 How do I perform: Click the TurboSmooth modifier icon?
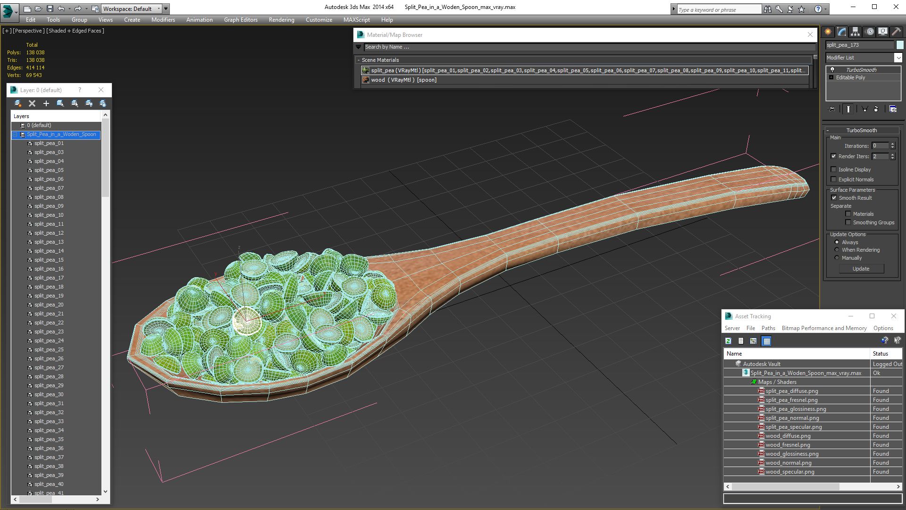click(830, 69)
